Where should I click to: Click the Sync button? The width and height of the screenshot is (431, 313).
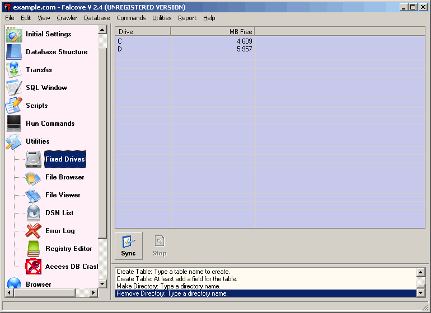point(129,246)
